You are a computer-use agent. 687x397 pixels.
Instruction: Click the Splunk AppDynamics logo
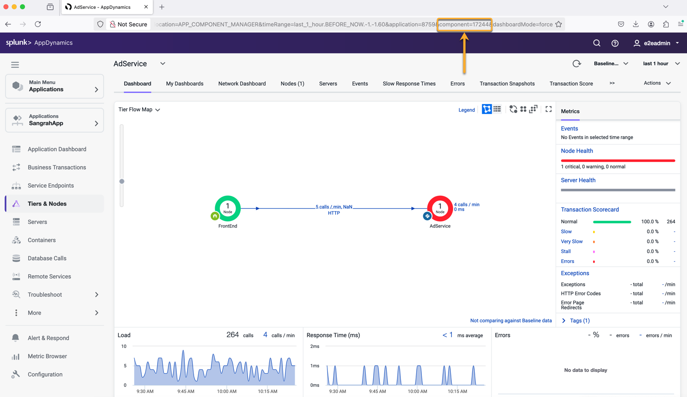39,43
